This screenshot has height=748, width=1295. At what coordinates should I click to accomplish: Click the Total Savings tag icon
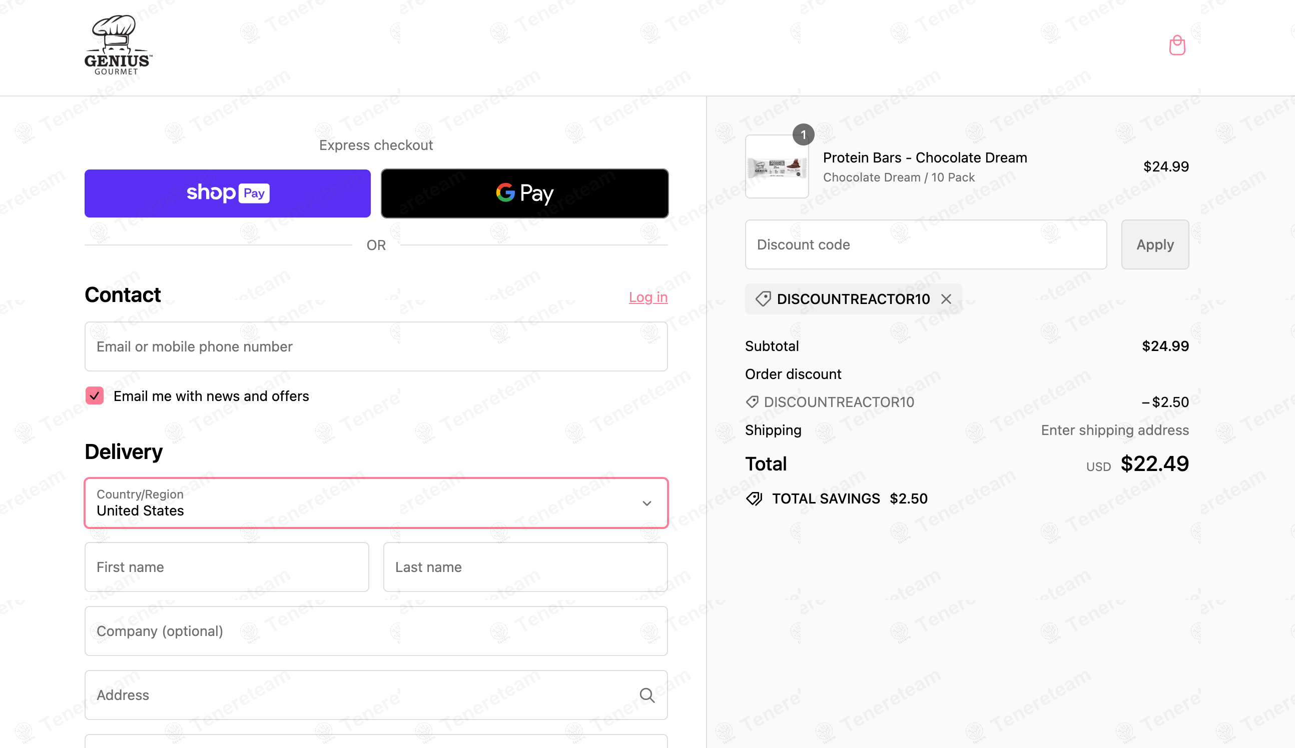[754, 498]
